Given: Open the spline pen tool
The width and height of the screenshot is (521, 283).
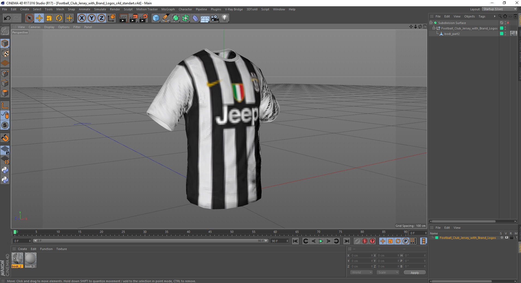Looking at the screenshot, I should (166, 18).
